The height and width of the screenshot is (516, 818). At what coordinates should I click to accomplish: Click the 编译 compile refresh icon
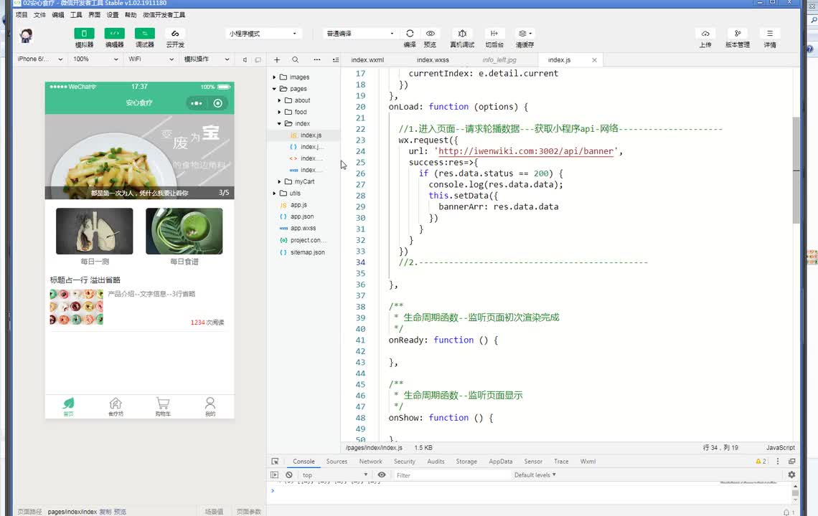click(x=410, y=34)
